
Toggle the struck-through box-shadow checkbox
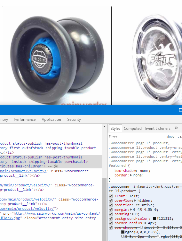(x=111, y=228)
